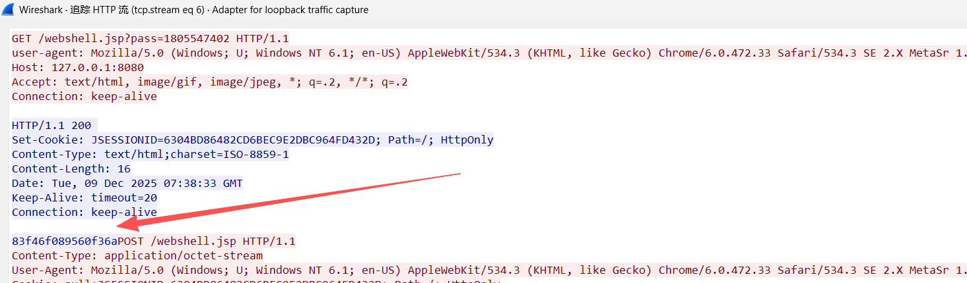Click the Content-Type: text/html line
The width and height of the screenshot is (967, 283).
point(150,154)
